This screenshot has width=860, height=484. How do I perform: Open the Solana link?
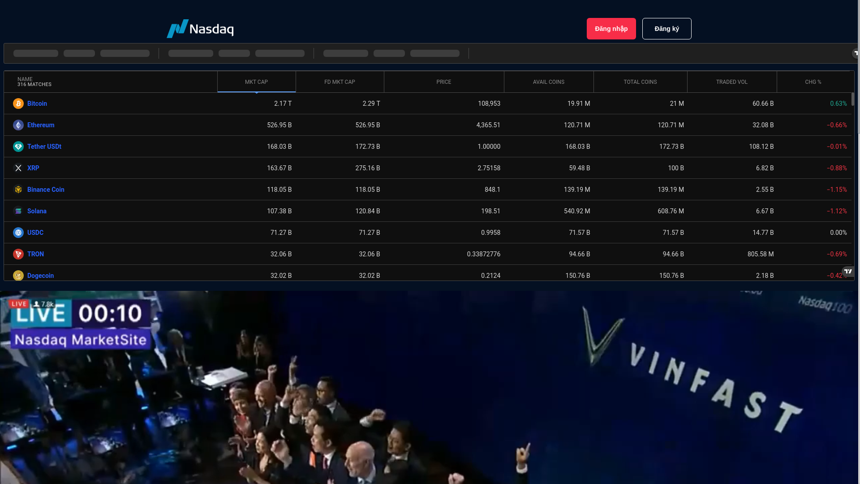(37, 211)
